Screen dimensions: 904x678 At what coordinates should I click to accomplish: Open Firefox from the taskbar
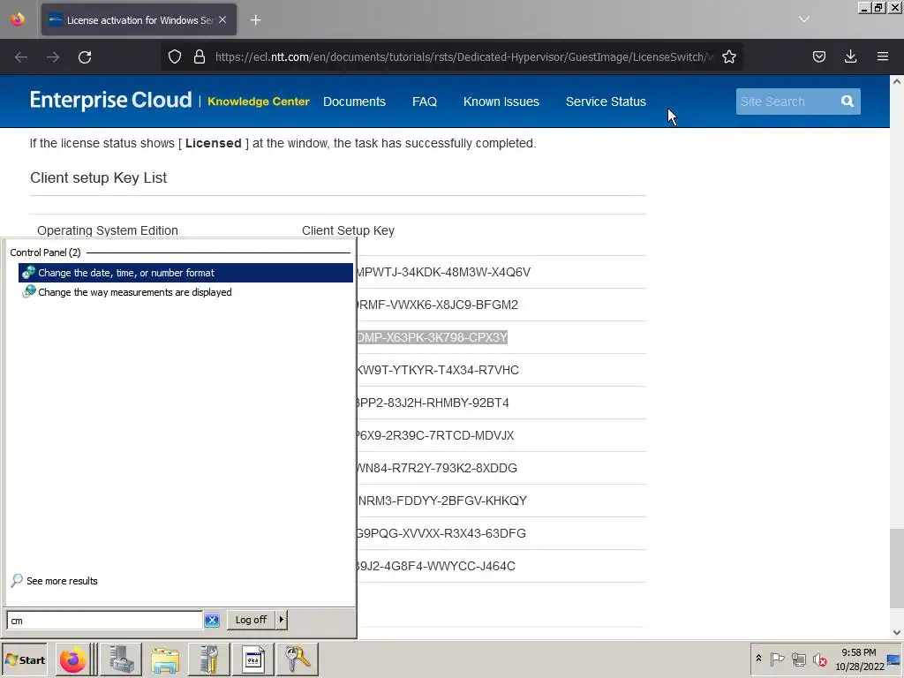[72, 659]
